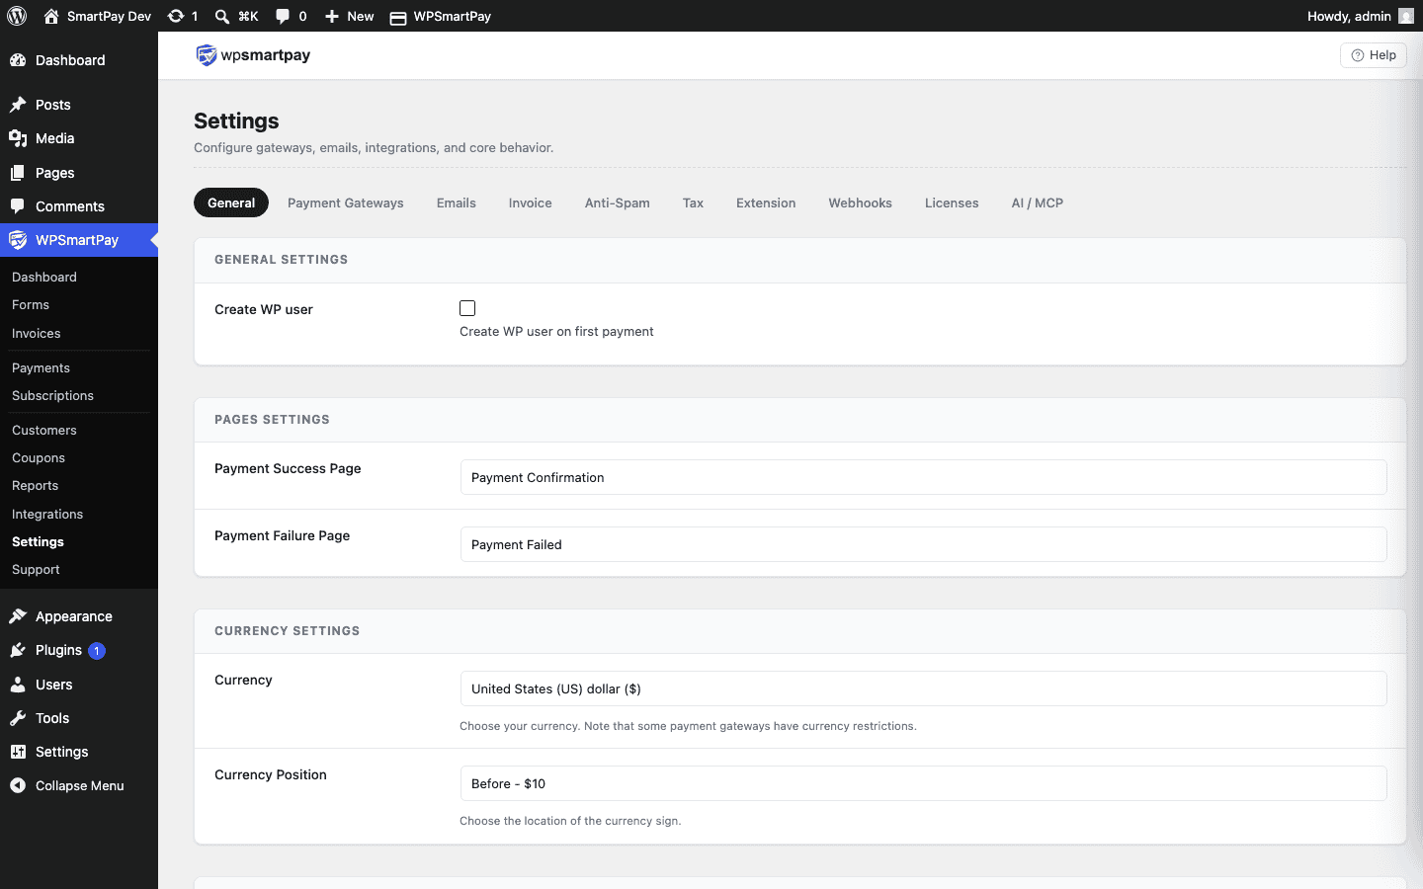Go to the Anti-Spam tab
Image resolution: width=1423 pixels, height=889 pixels.
coord(618,202)
